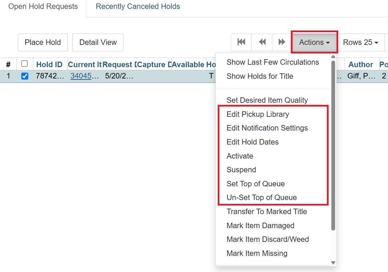The height and width of the screenshot is (272, 388).
Task: Select Edit Pickup Library from menu
Action: pyautogui.click(x=258, y=114)
